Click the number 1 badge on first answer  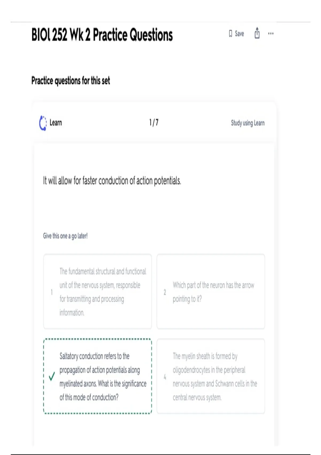point(52,292)
